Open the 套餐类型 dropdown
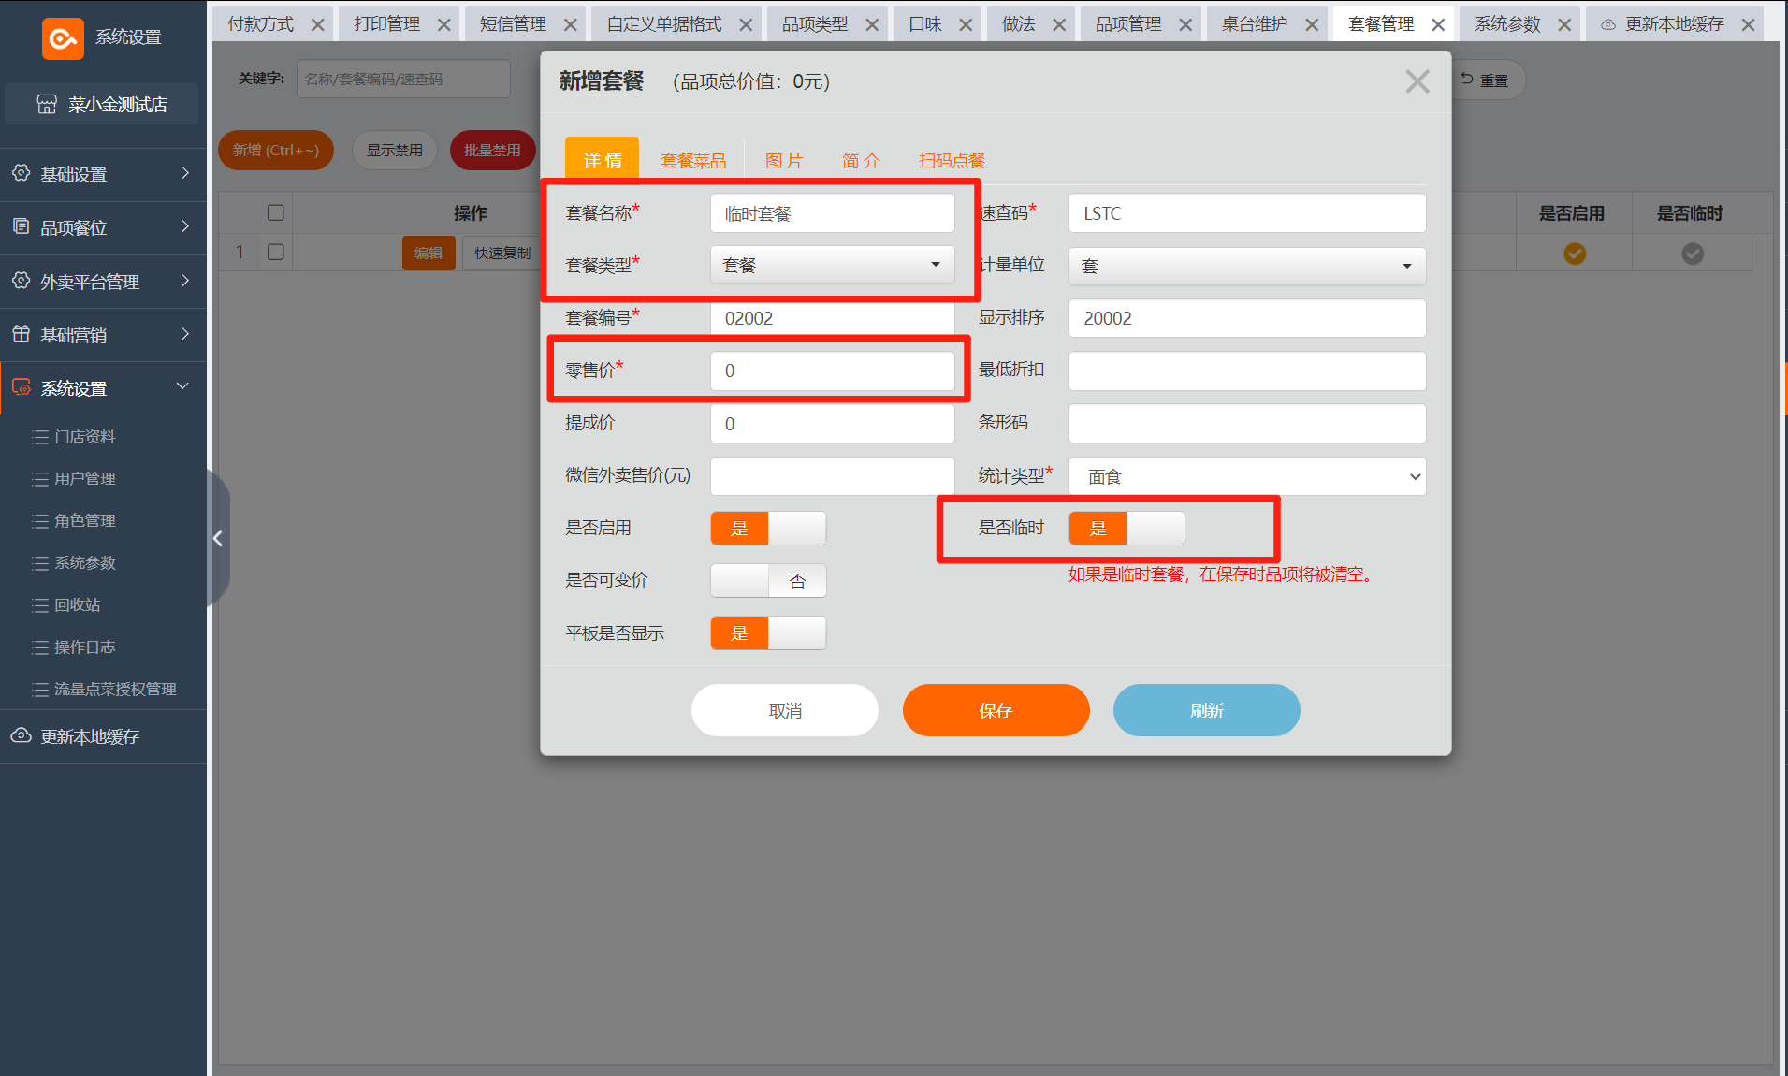Image resolution: width=1788 pixels, height=1076 pixels. click(x=833, y=265)
